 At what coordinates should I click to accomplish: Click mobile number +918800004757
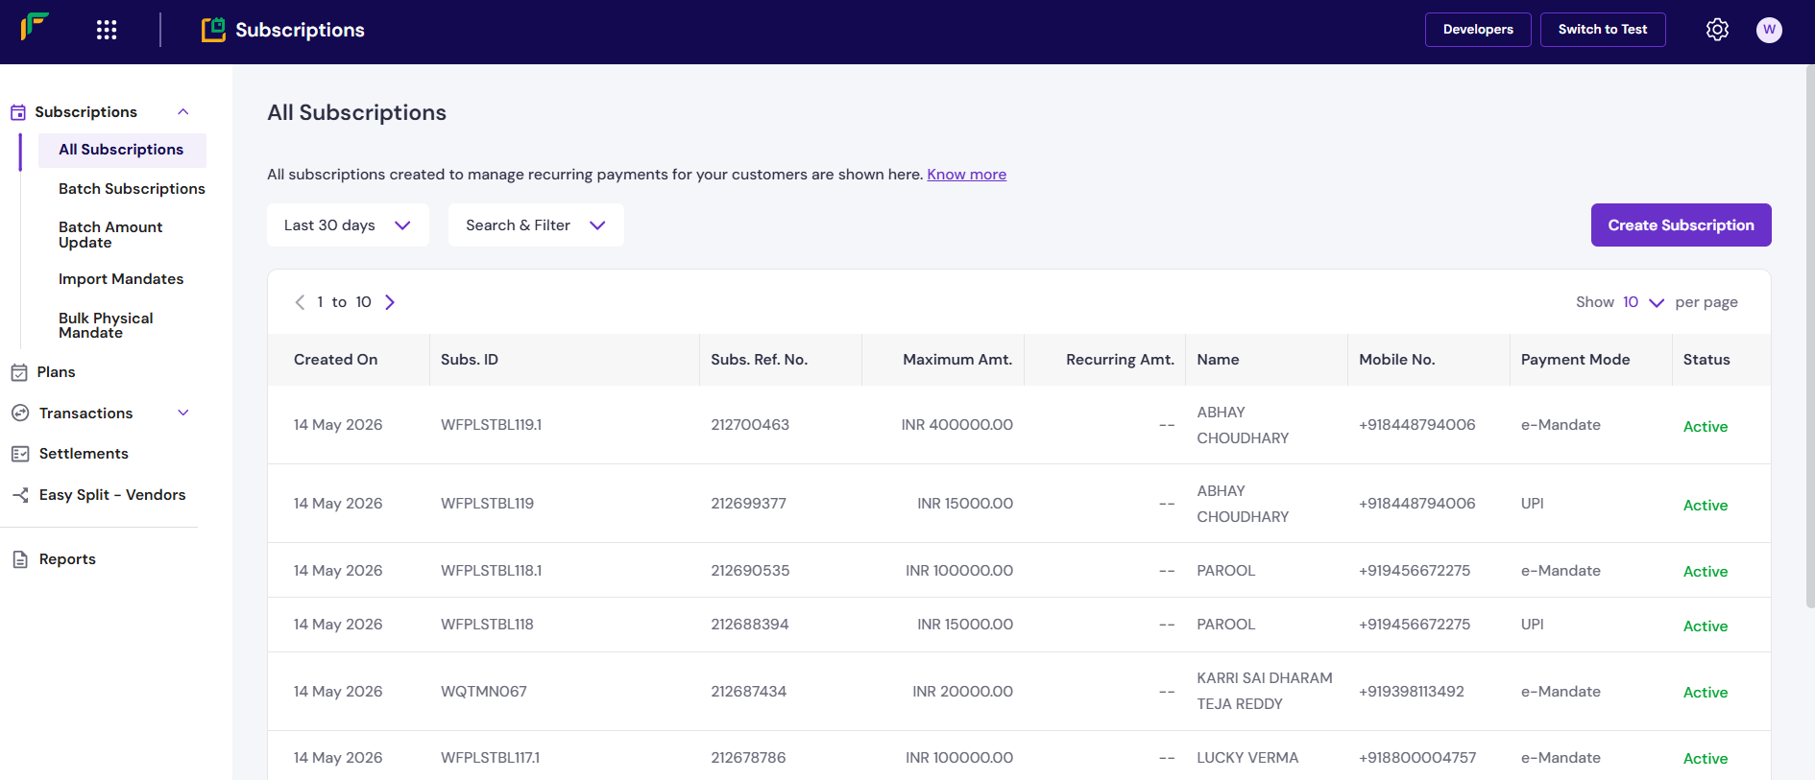click(x=1417, y=758)
